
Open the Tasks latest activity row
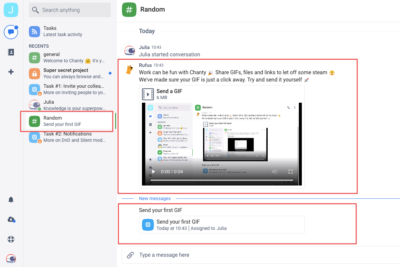point(70,31)
